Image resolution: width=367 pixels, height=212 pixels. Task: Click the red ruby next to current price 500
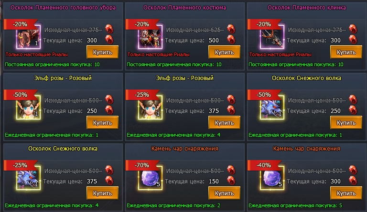(231, 40)
